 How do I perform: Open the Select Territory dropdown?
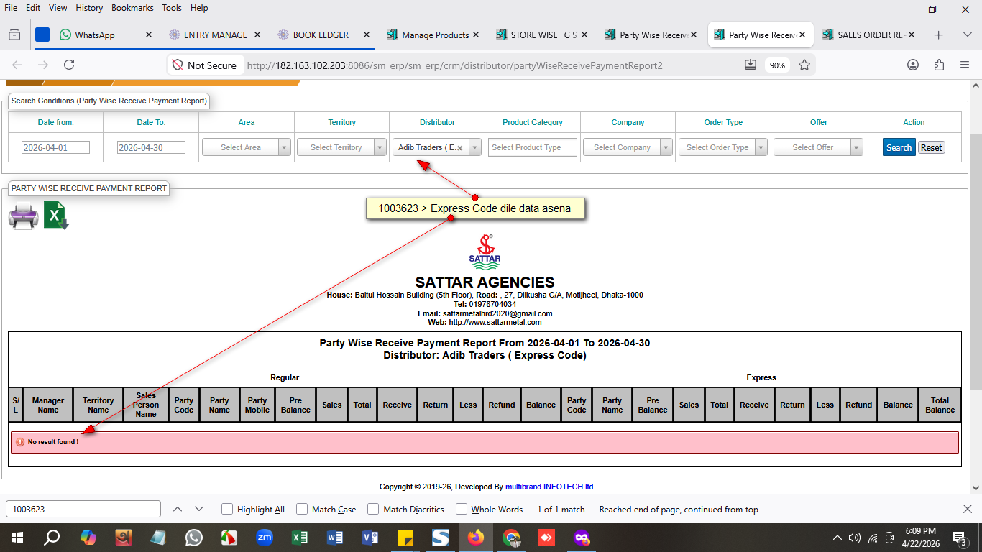341,147
